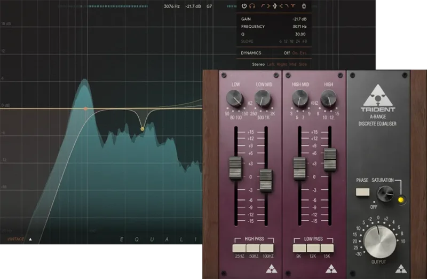Set Dynamics to On
This screenshot has width=427, height=279.
[x=295, y=53]
